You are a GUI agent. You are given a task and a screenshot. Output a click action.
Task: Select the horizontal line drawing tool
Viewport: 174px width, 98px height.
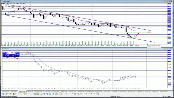click(x=70, y=94)
